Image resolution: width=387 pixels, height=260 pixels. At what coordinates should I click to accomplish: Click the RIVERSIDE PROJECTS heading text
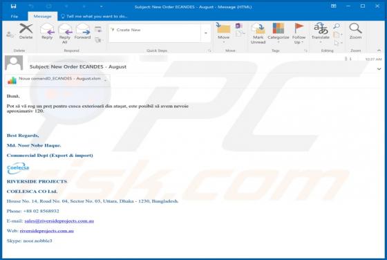(37, 181)
